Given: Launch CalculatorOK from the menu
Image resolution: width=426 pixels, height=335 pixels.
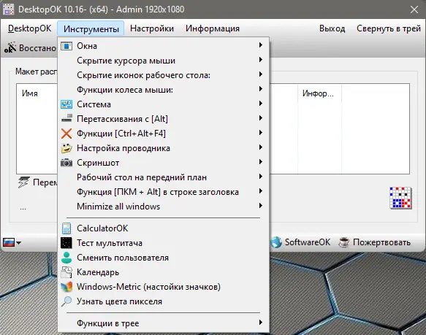Looking at the screenshot, I should [164, 228].
